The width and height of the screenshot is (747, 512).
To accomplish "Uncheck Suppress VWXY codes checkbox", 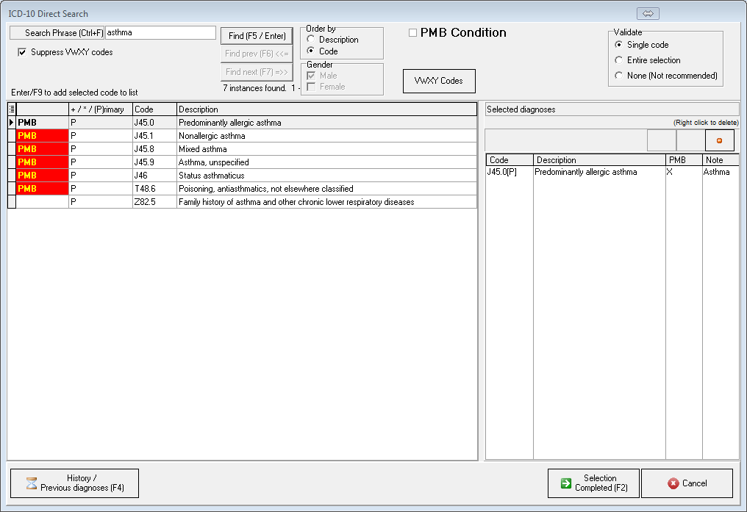I will pos(22,52).
